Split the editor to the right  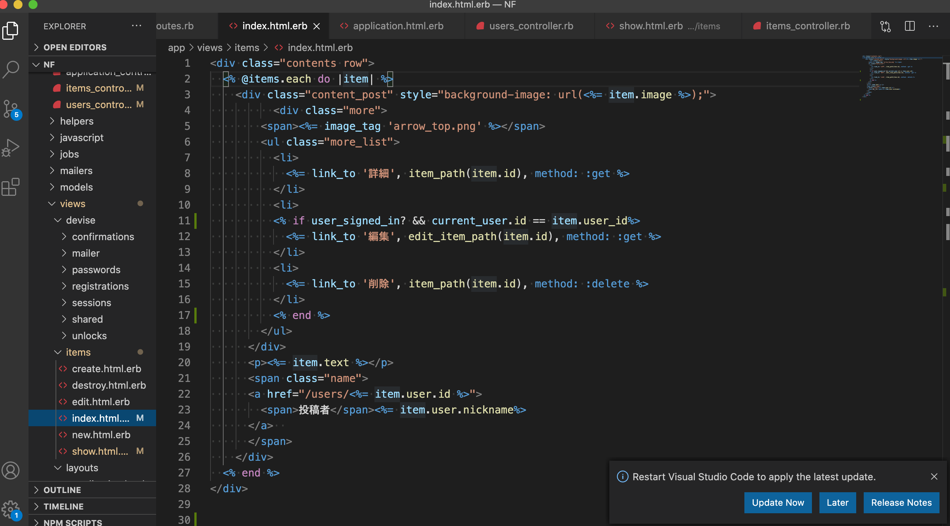coord(910,26)
